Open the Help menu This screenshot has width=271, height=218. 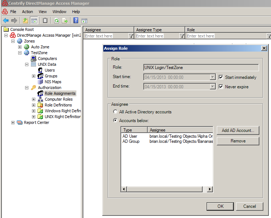[76, 12]
